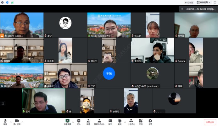Open the Apps (应用) icon
This screenshot has width=218, height=126.
[x=141, y=121]
